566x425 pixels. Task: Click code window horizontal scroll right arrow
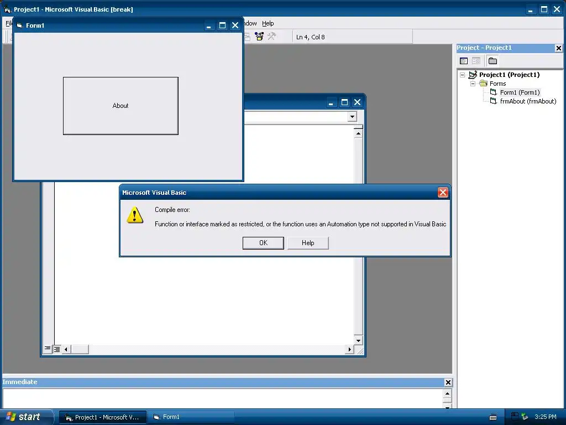(x=349, y=349)
